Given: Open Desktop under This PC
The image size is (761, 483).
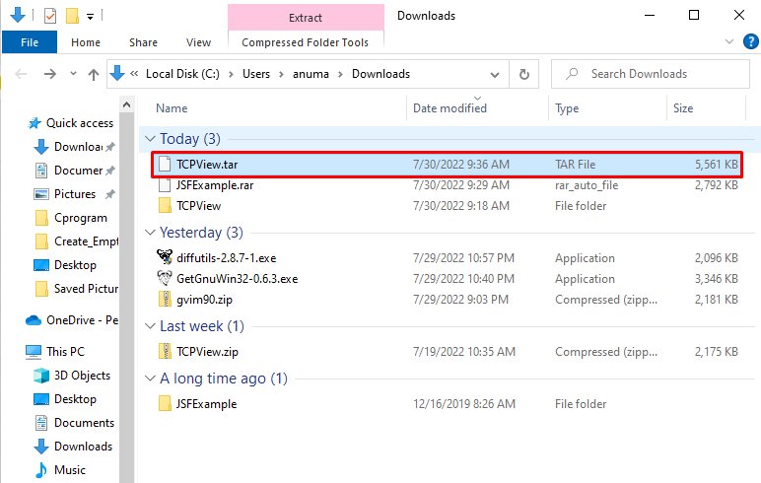Looking at the screenshot, I should click(75, 399).
